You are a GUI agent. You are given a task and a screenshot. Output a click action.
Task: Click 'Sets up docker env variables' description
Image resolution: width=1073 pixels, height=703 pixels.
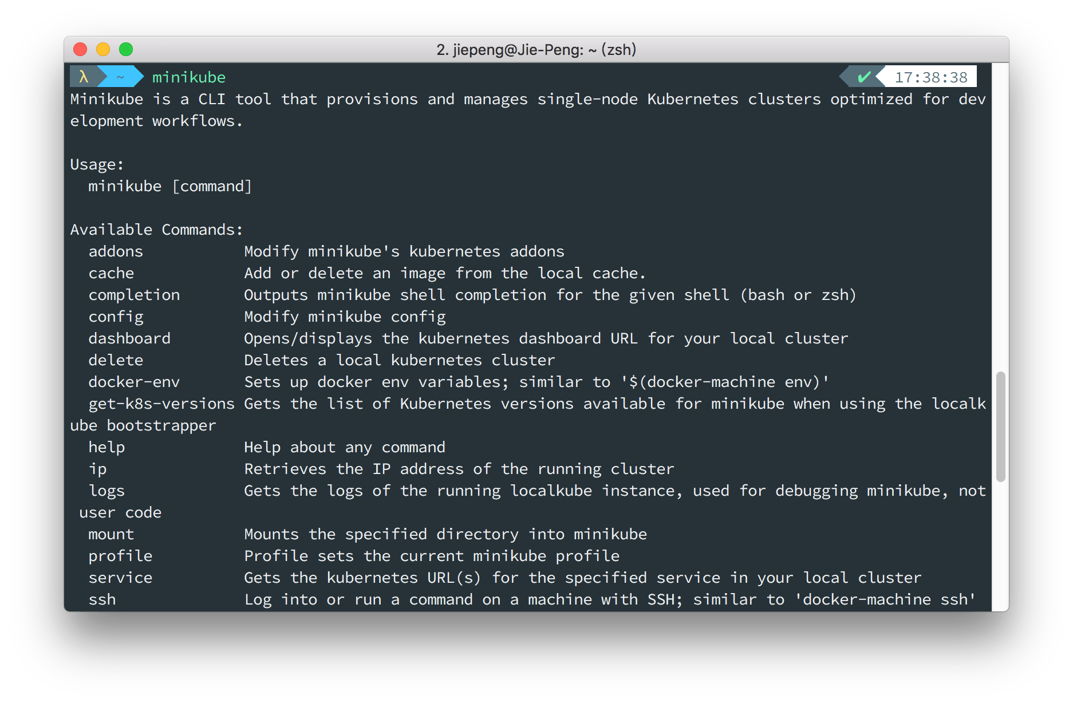click(x=537, y=382)
